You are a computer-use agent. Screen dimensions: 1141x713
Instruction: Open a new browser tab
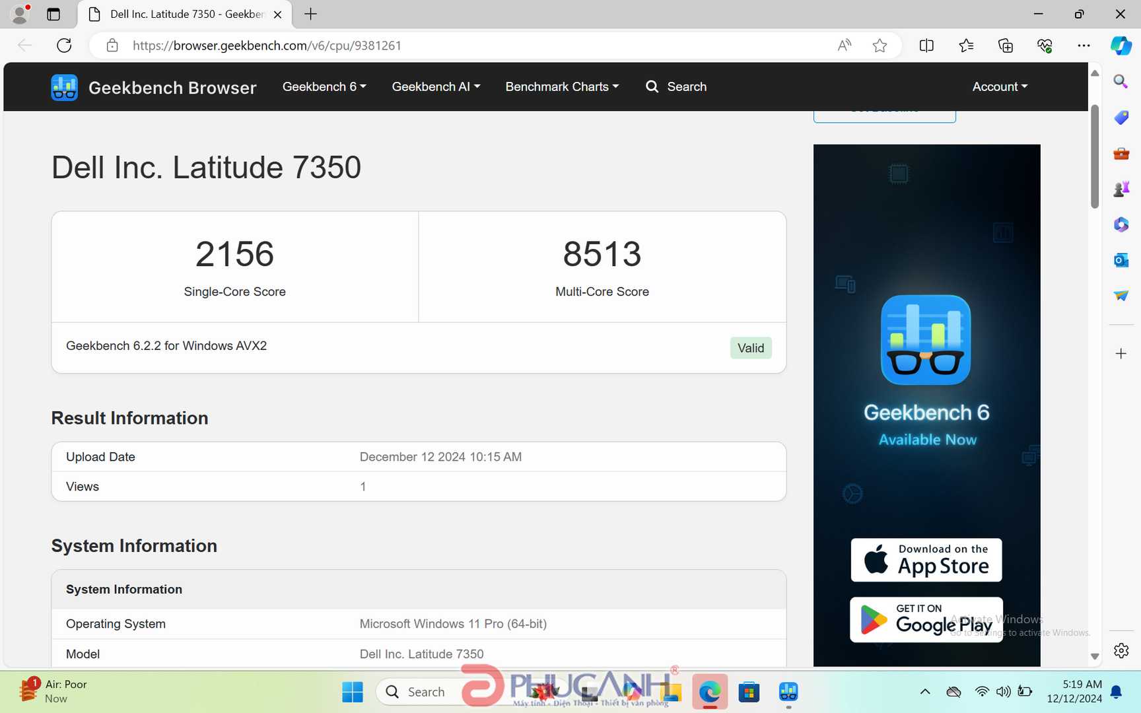click(x=310, y=14)
